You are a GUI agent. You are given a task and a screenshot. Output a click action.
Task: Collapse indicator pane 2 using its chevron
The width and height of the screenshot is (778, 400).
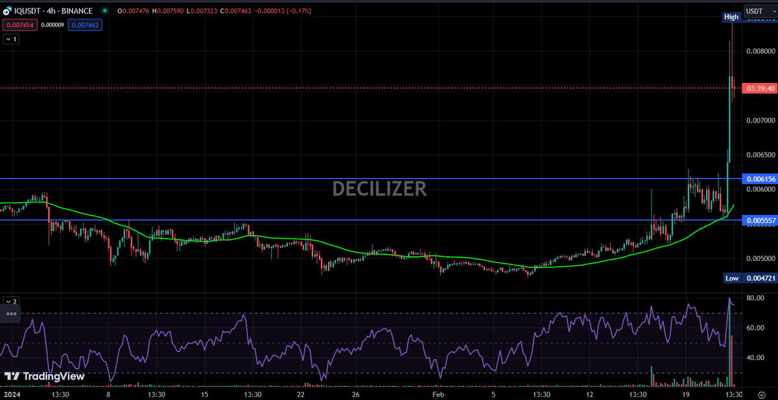[10, 301]
